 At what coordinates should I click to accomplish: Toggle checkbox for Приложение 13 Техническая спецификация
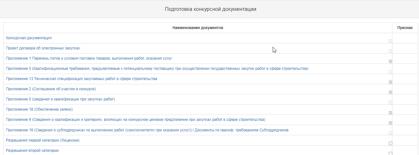390,82
